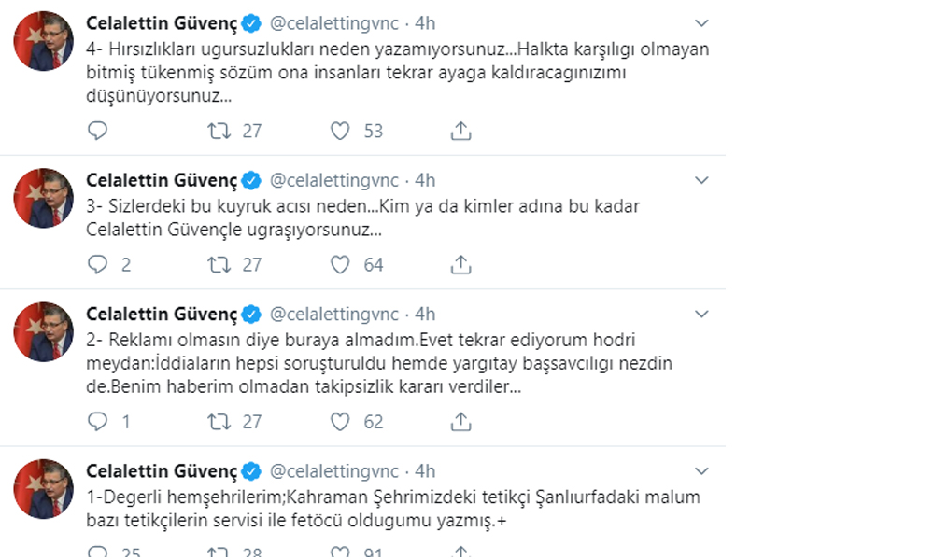Share the tweet starting with '4- Hırsızlıkları'
The image size is (934, 560).
pos(460,132)
